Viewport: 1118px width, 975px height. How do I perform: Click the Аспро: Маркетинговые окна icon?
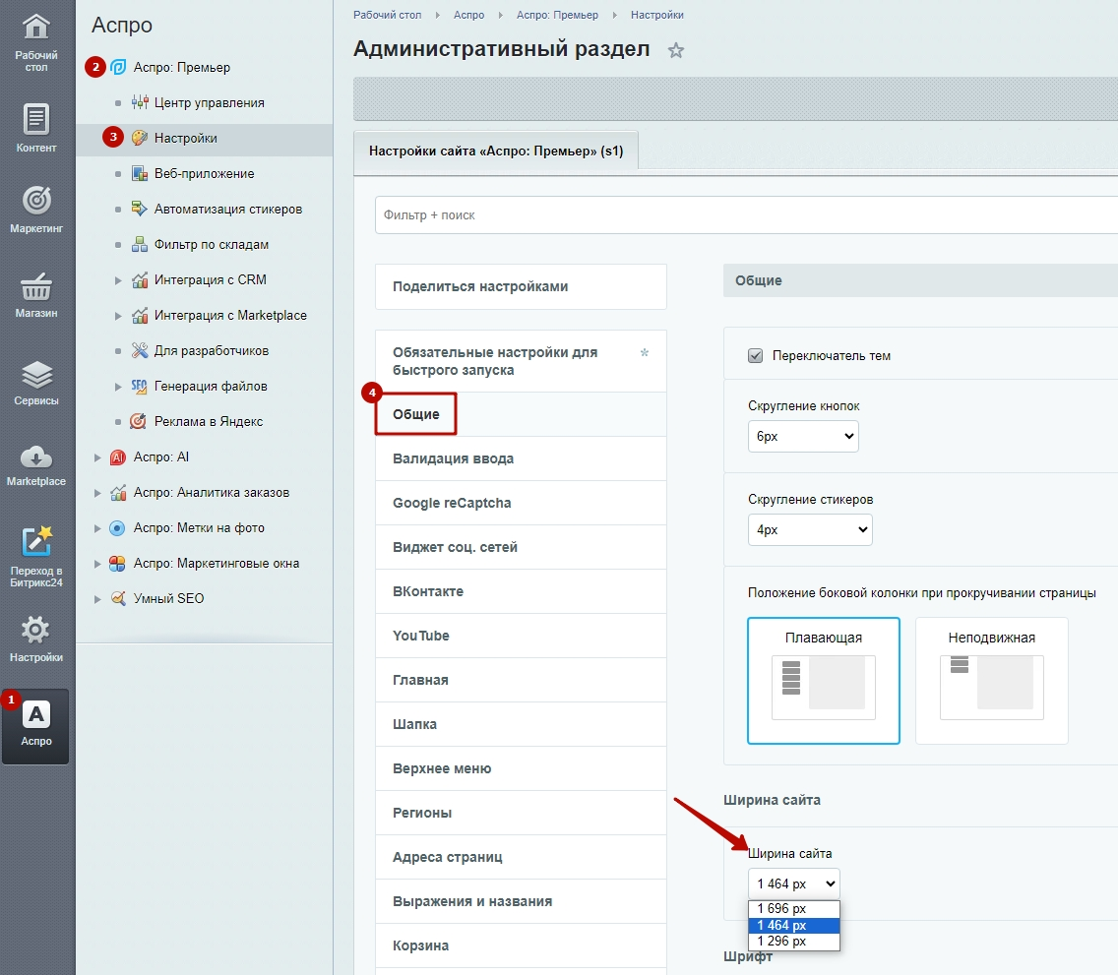(x=117, y=563)
